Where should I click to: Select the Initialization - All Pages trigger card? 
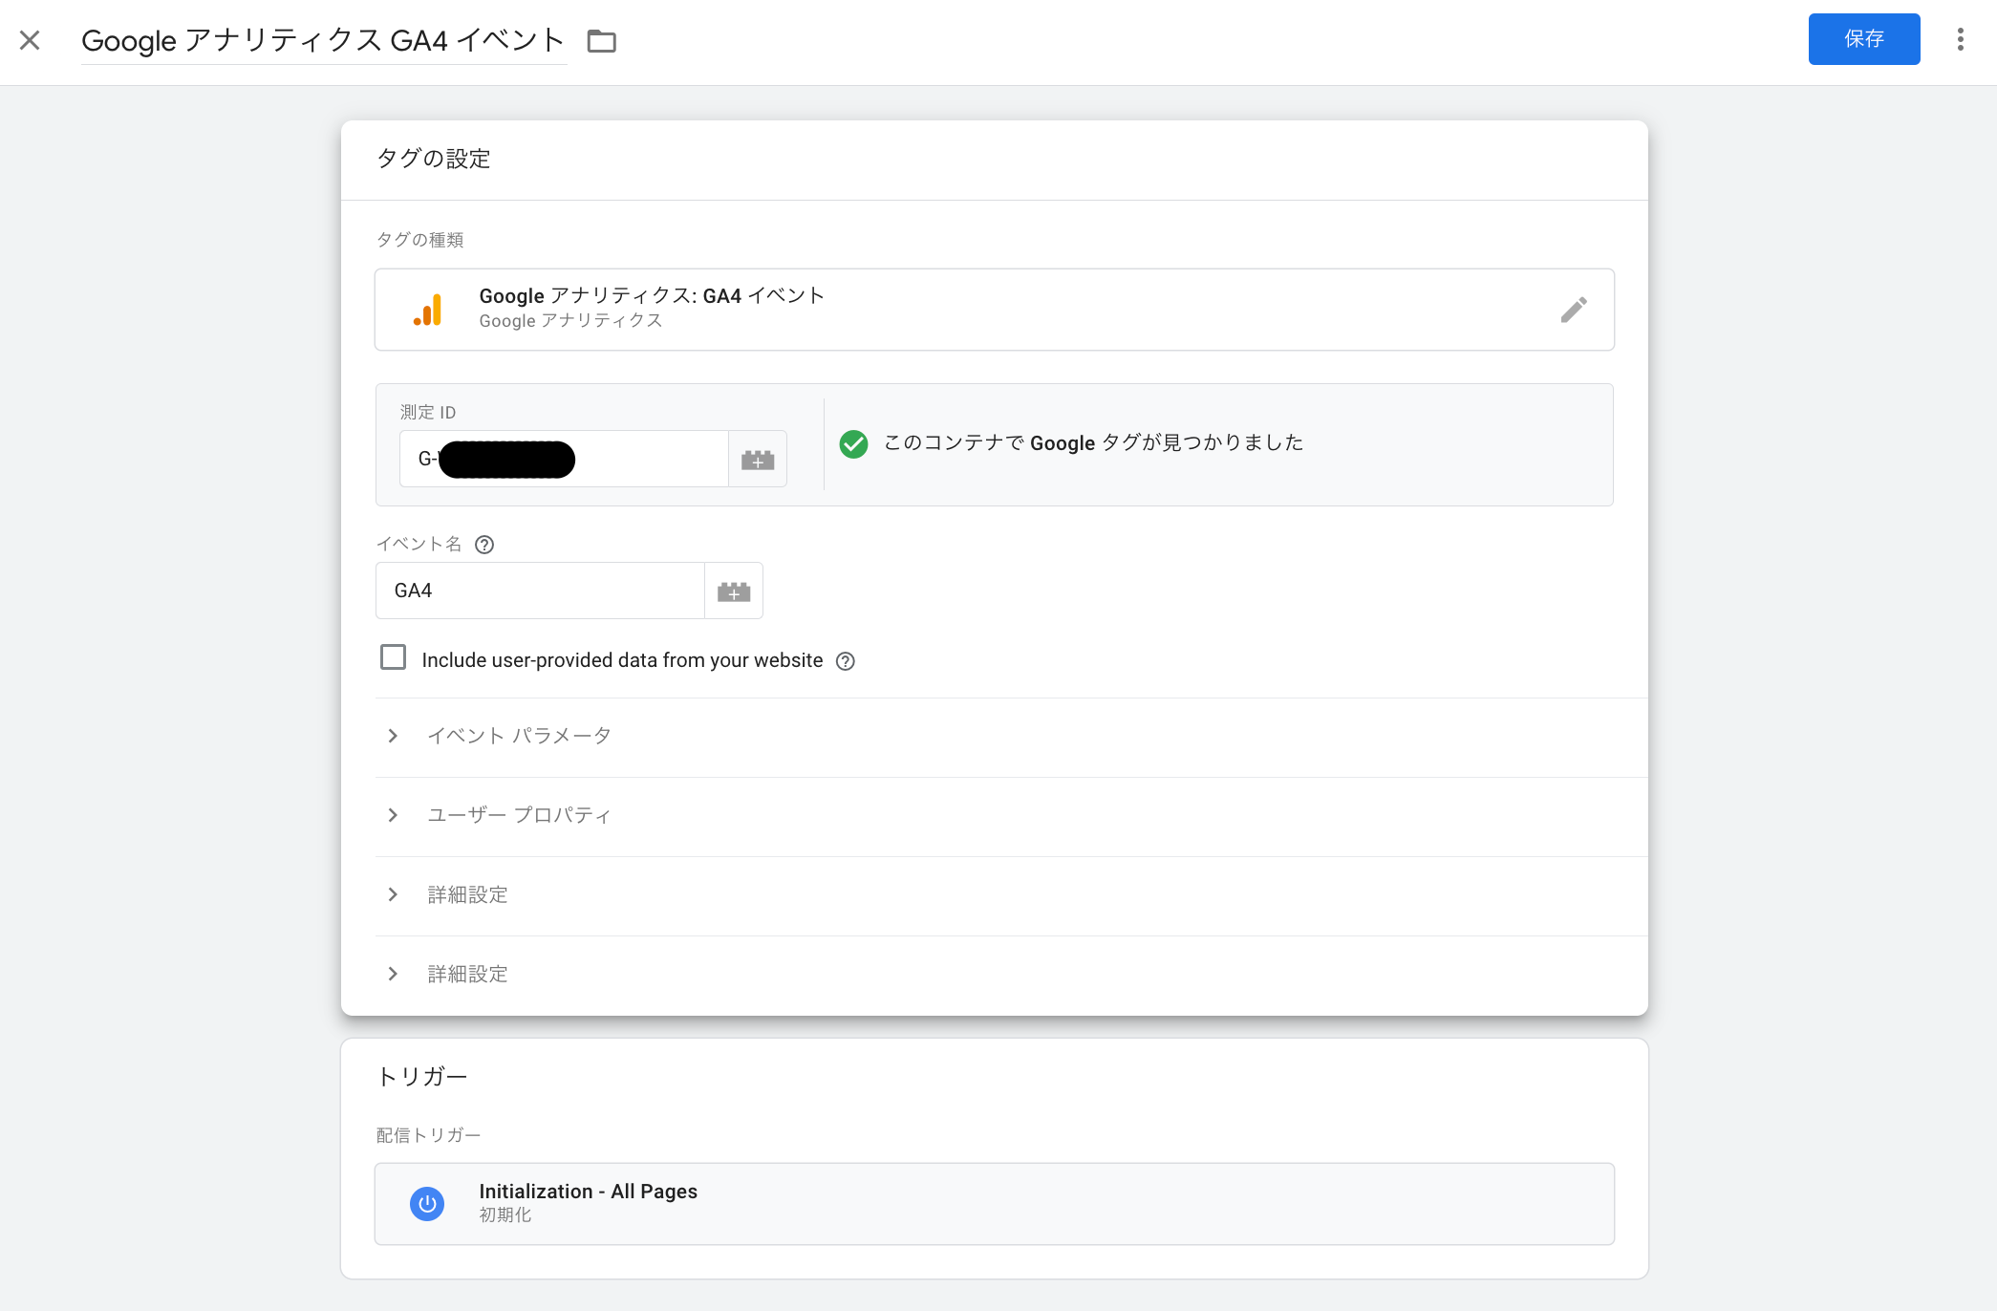coord(994,1203)
